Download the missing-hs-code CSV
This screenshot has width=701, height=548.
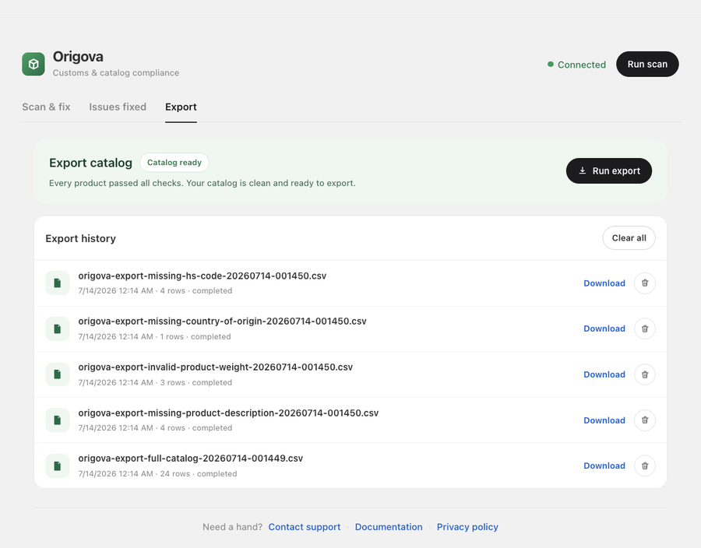pos(604,283)
